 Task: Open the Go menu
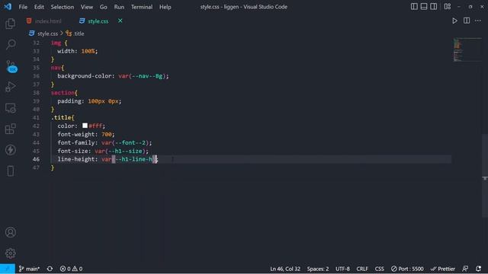104,7
